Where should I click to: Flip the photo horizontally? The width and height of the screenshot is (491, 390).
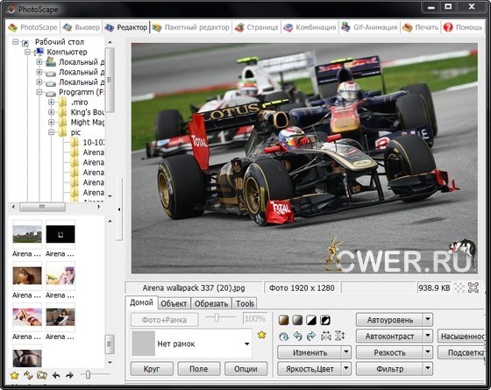pyautogui.click(x=325, y=337)
